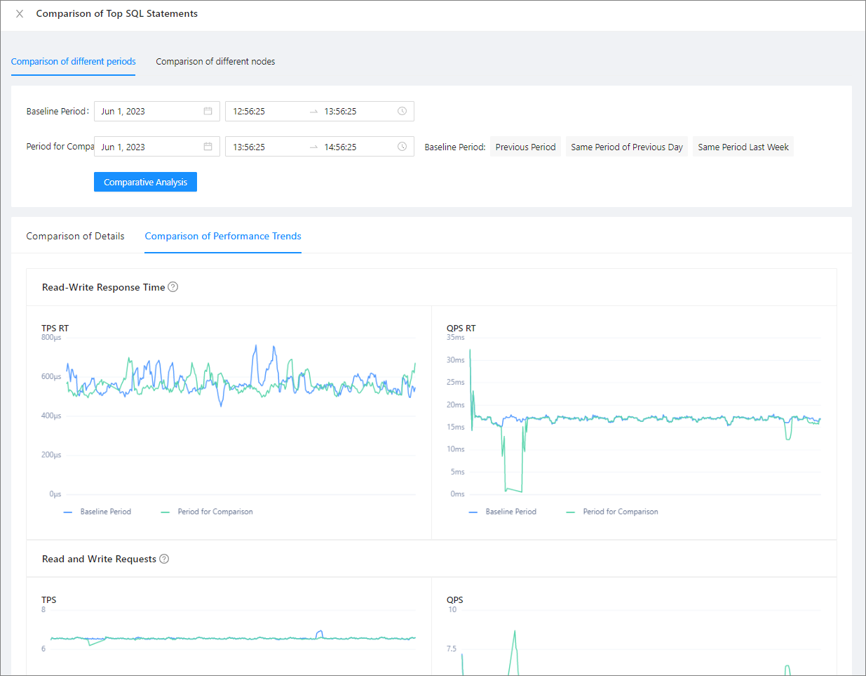The width and height of the screenshot is (866, 676).
Task: Choose Same Period of Previous Day shortcut
Action: tap(626, 147)
